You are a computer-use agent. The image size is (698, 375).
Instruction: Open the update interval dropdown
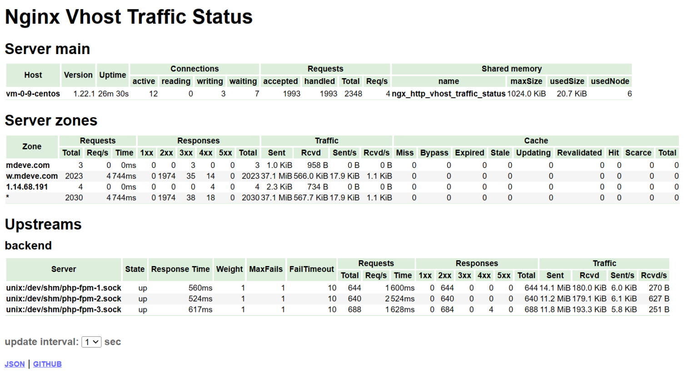(x=91, y=342)
